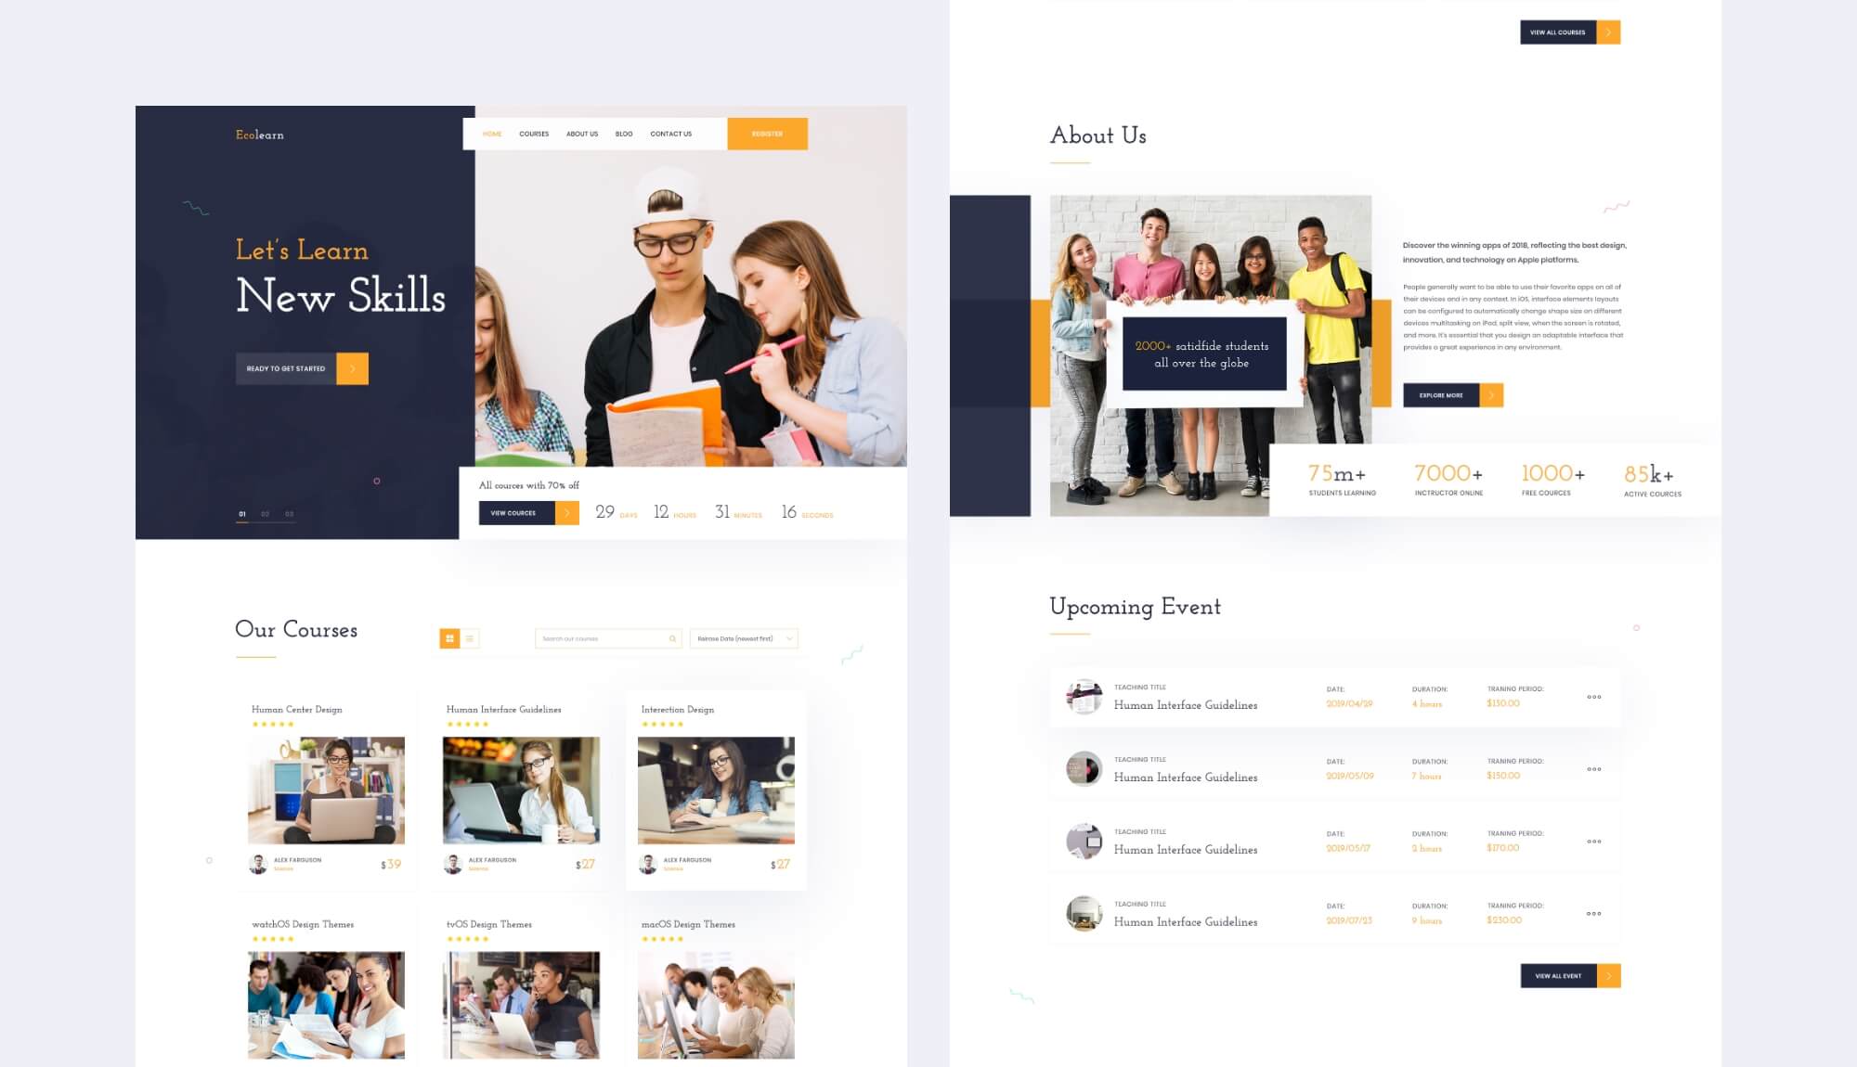Screen dimensions: 1857x1067
Task: Click the three-dot menu on first event row
Action: coord(1595,698)
